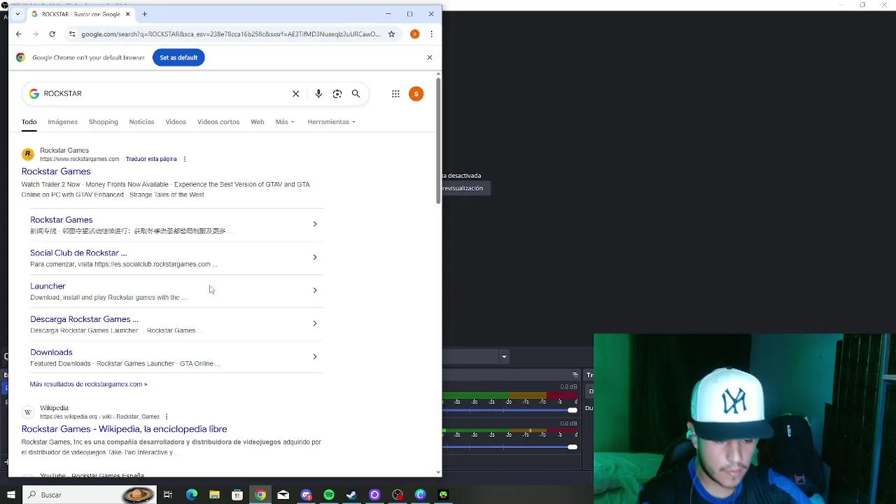Open Steam from the taskbar

[x=351, y=495]
